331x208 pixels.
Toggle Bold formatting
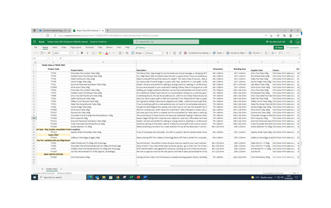pyautogui.click(x=82, y=53)
